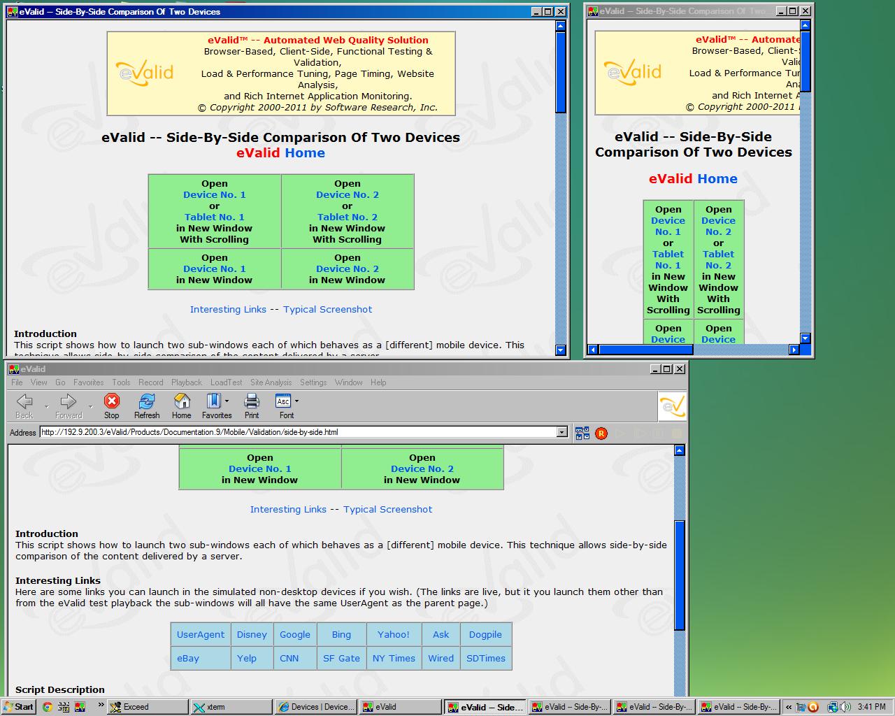
Task: Open the UserAgent link in links table
Action: click(201, 635)
